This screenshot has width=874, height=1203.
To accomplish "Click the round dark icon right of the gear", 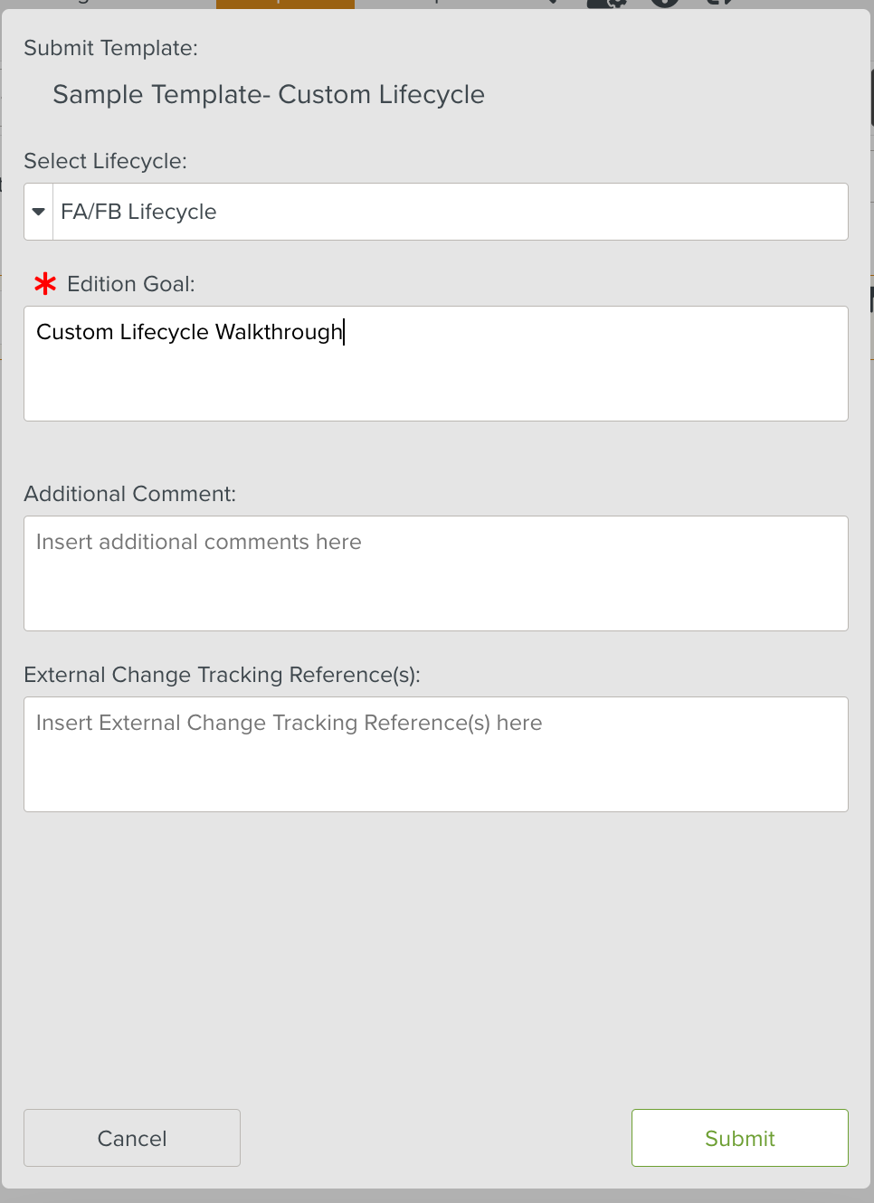I will (x=665, y=4).
